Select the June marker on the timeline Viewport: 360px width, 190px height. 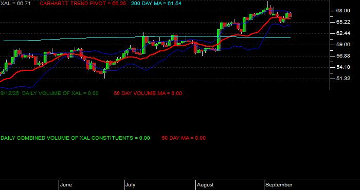pyautogui.click(x=66, y=185)
